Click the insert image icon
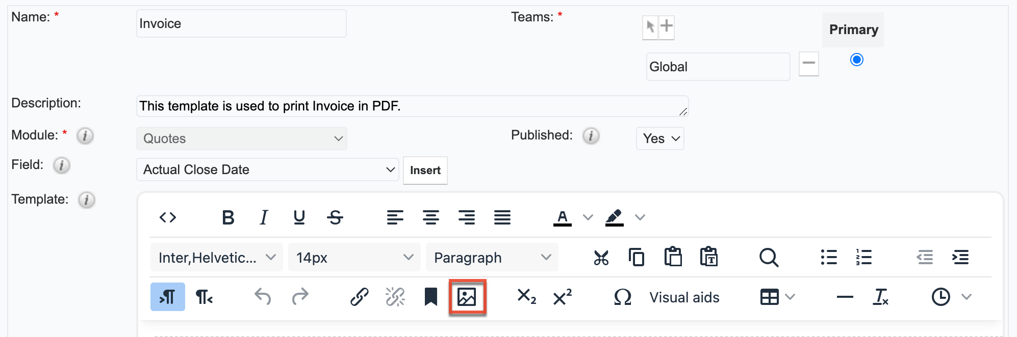The image size is (1017, 337). pos(467,297)
